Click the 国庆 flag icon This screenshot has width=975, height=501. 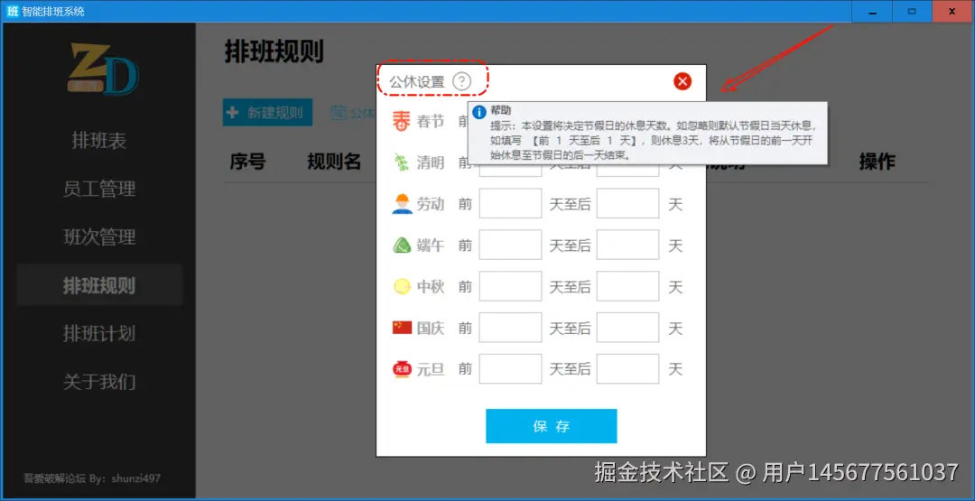402,328
